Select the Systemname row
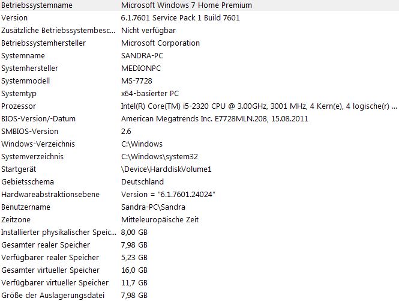Screen dimensions: 399x301 [23, 56]
